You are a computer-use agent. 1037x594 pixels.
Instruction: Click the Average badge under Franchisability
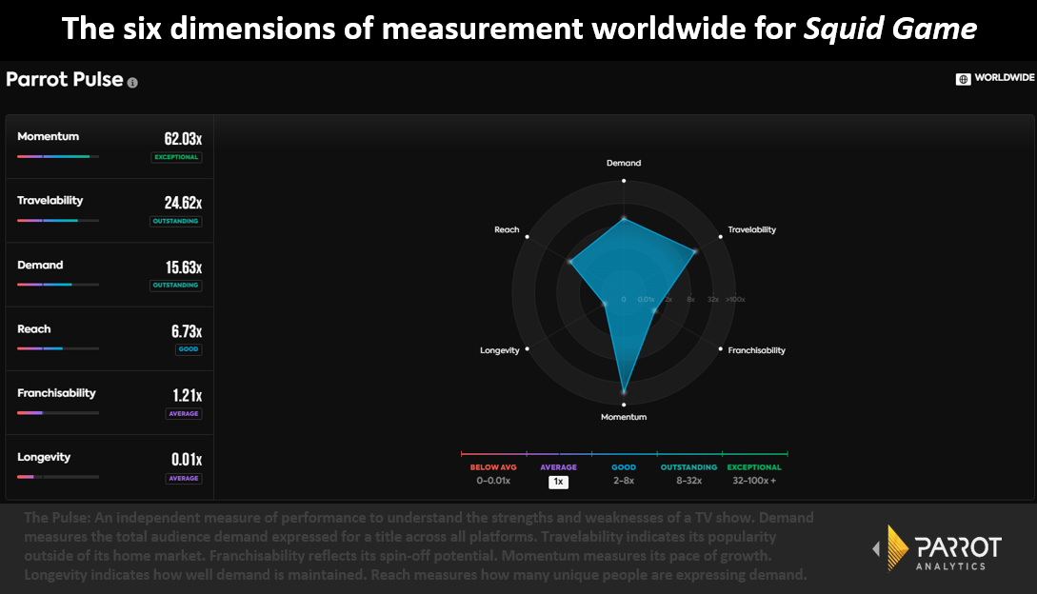184,414
